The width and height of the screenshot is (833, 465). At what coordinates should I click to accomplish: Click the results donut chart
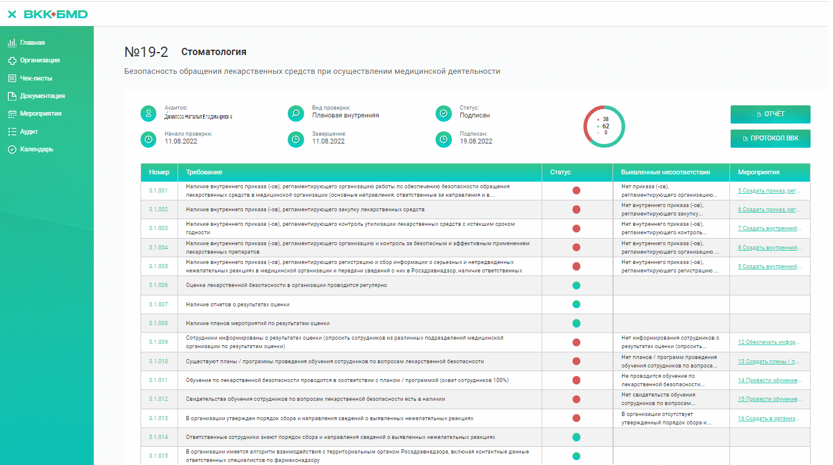pos(604,127)
